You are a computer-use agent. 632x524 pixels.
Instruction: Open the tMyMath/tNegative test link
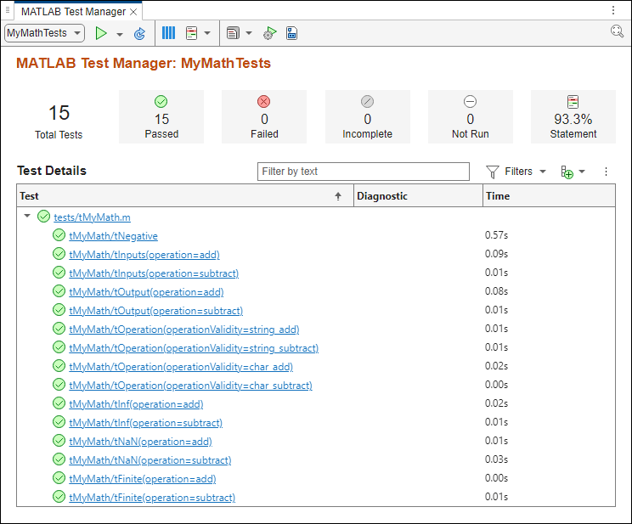[113, 236]
